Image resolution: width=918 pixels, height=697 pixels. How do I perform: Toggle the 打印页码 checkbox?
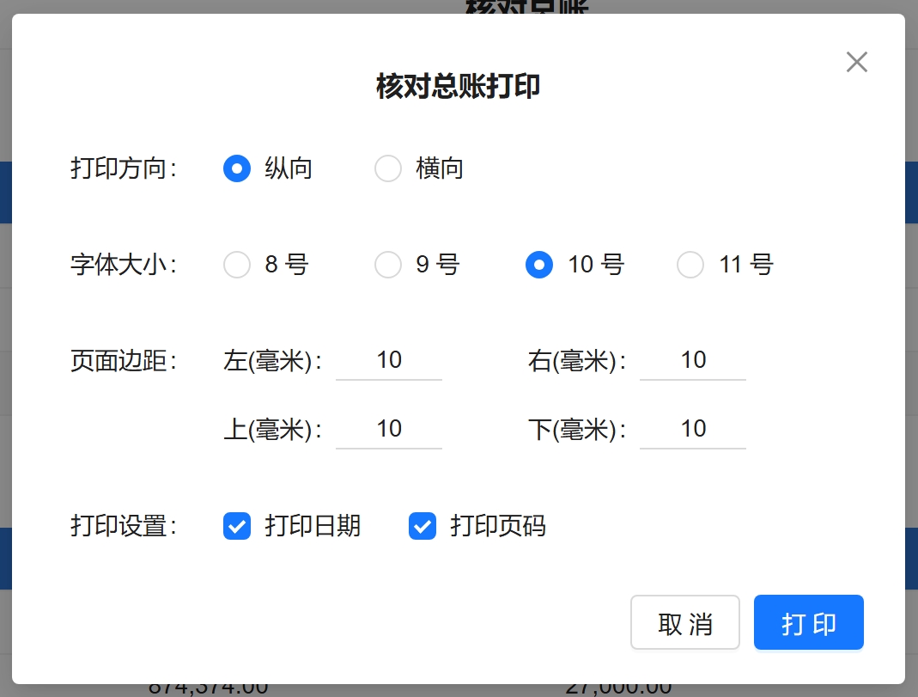[x=423, y=526]
